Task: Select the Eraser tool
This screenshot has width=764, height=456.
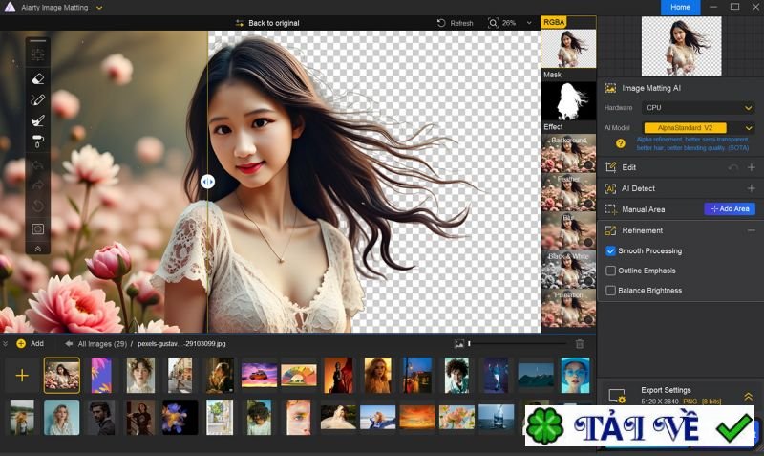Action: [x=38, y=78]
